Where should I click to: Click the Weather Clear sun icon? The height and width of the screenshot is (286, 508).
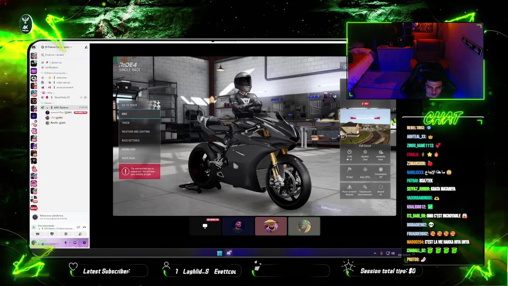coord(365,152)
